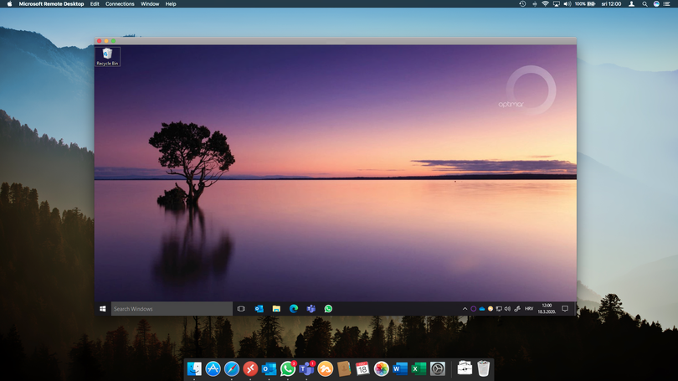Open the Windows volume control
This screenshot has height=381, width=678.
tap(507, 309)
